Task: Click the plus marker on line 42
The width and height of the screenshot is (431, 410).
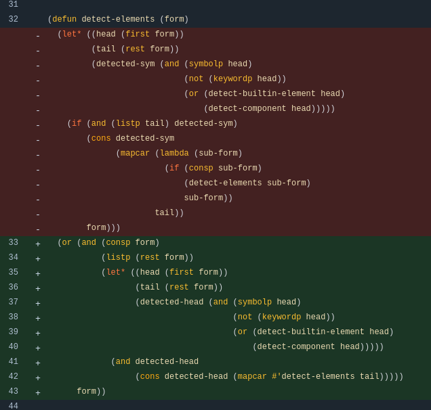Action: coord(38,378)
